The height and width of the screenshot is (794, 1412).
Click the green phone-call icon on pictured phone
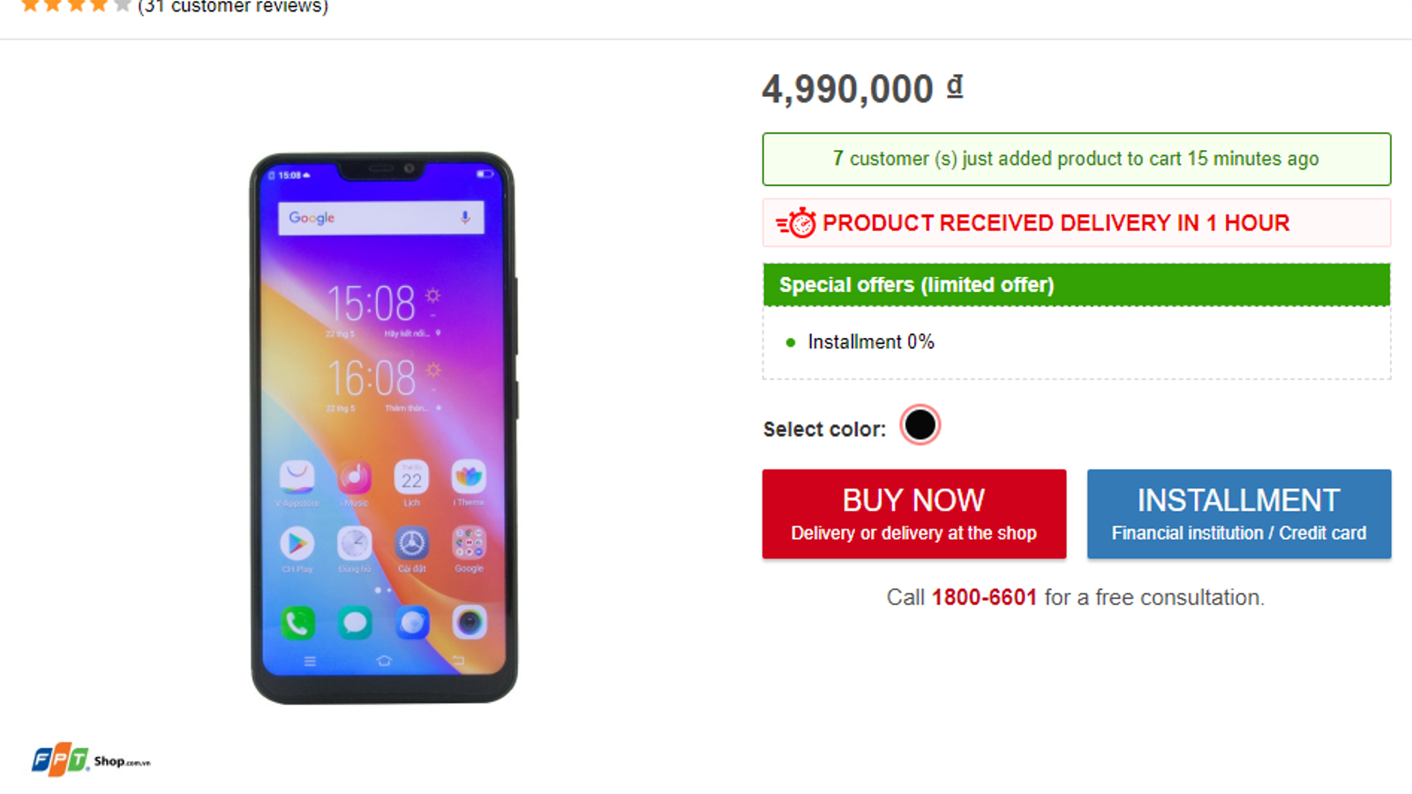297,623
